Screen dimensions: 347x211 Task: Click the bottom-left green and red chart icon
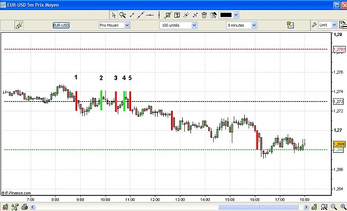tap(6, 207)
